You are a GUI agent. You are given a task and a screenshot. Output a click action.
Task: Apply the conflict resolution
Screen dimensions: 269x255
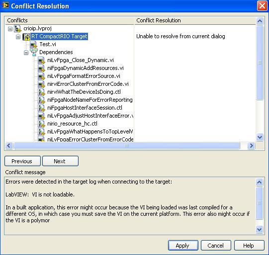183,246
